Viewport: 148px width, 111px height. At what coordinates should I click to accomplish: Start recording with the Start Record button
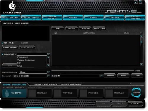coord(10,47)
